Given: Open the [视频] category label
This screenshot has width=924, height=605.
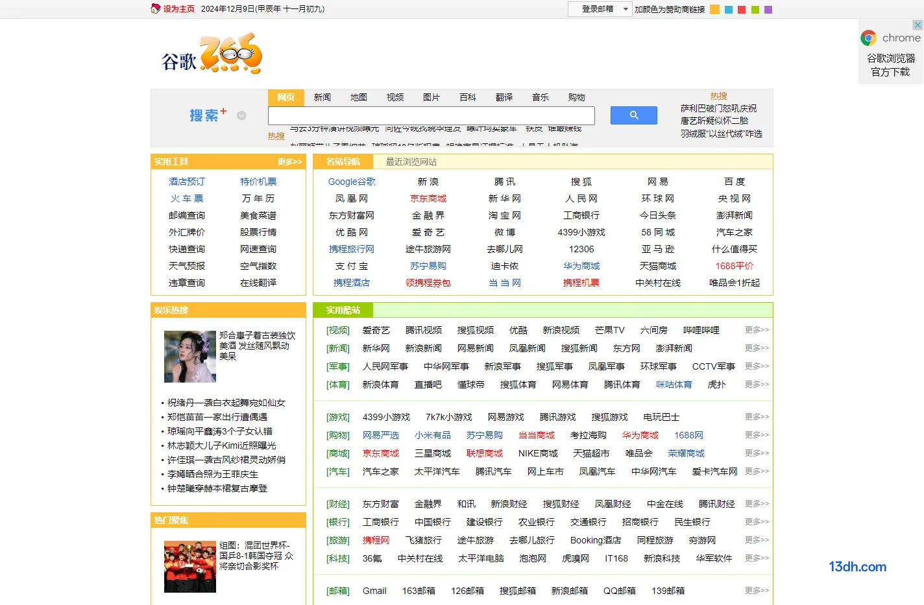Looking at the screenshot, I should pyautogui.click(x=337, y=330).
